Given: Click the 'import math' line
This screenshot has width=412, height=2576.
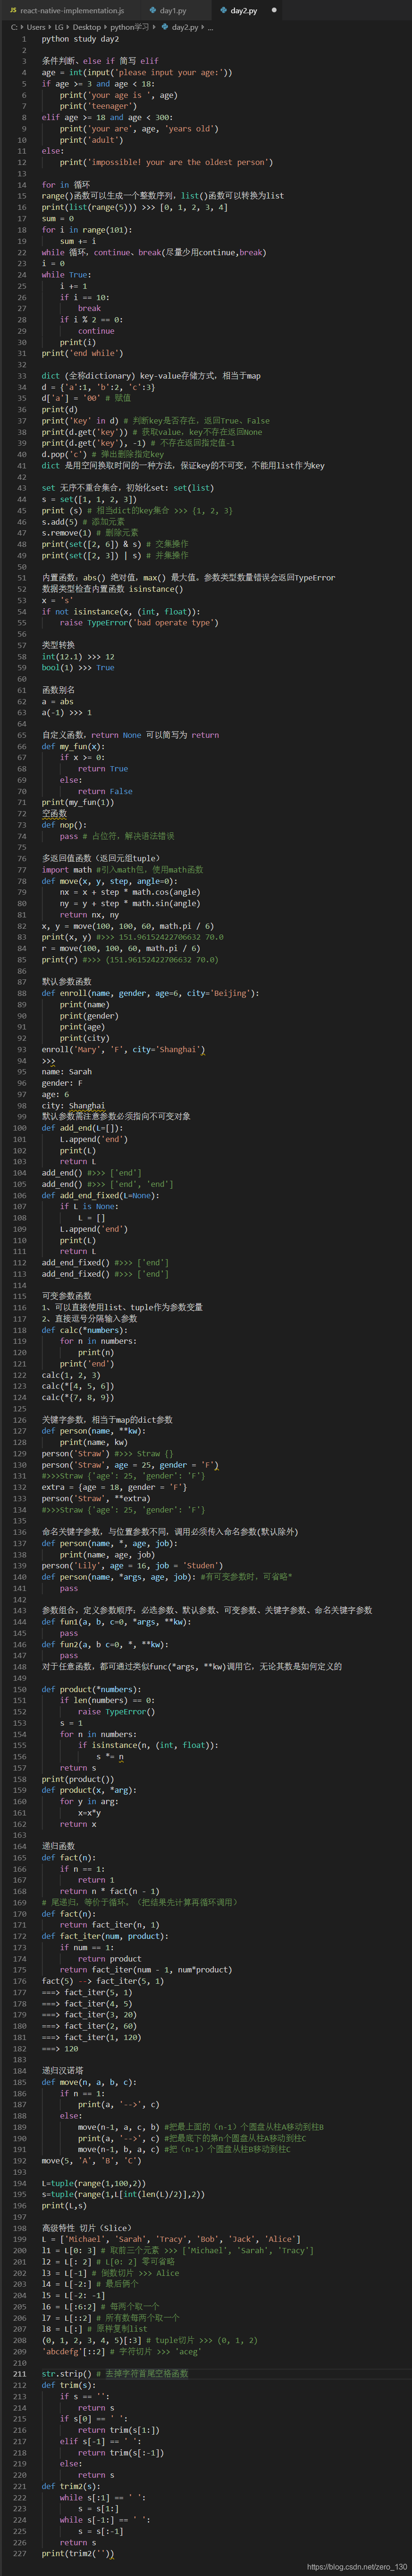Looking at the screenshot, I should point(122,869).
